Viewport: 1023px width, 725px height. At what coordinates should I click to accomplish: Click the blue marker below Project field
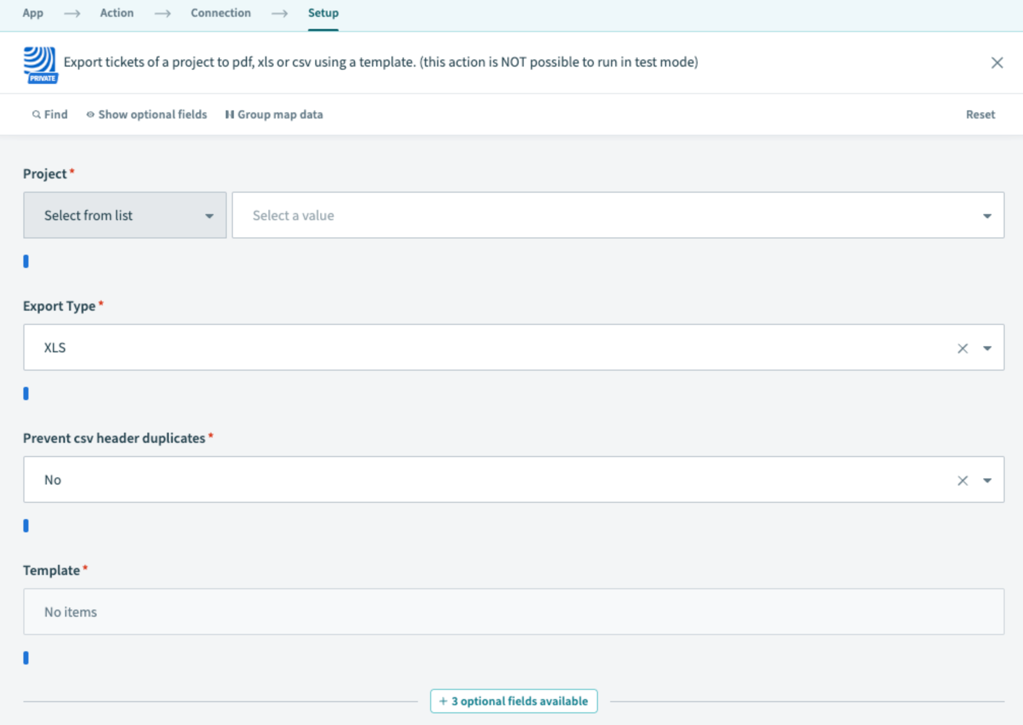click(x=26, y=261)
